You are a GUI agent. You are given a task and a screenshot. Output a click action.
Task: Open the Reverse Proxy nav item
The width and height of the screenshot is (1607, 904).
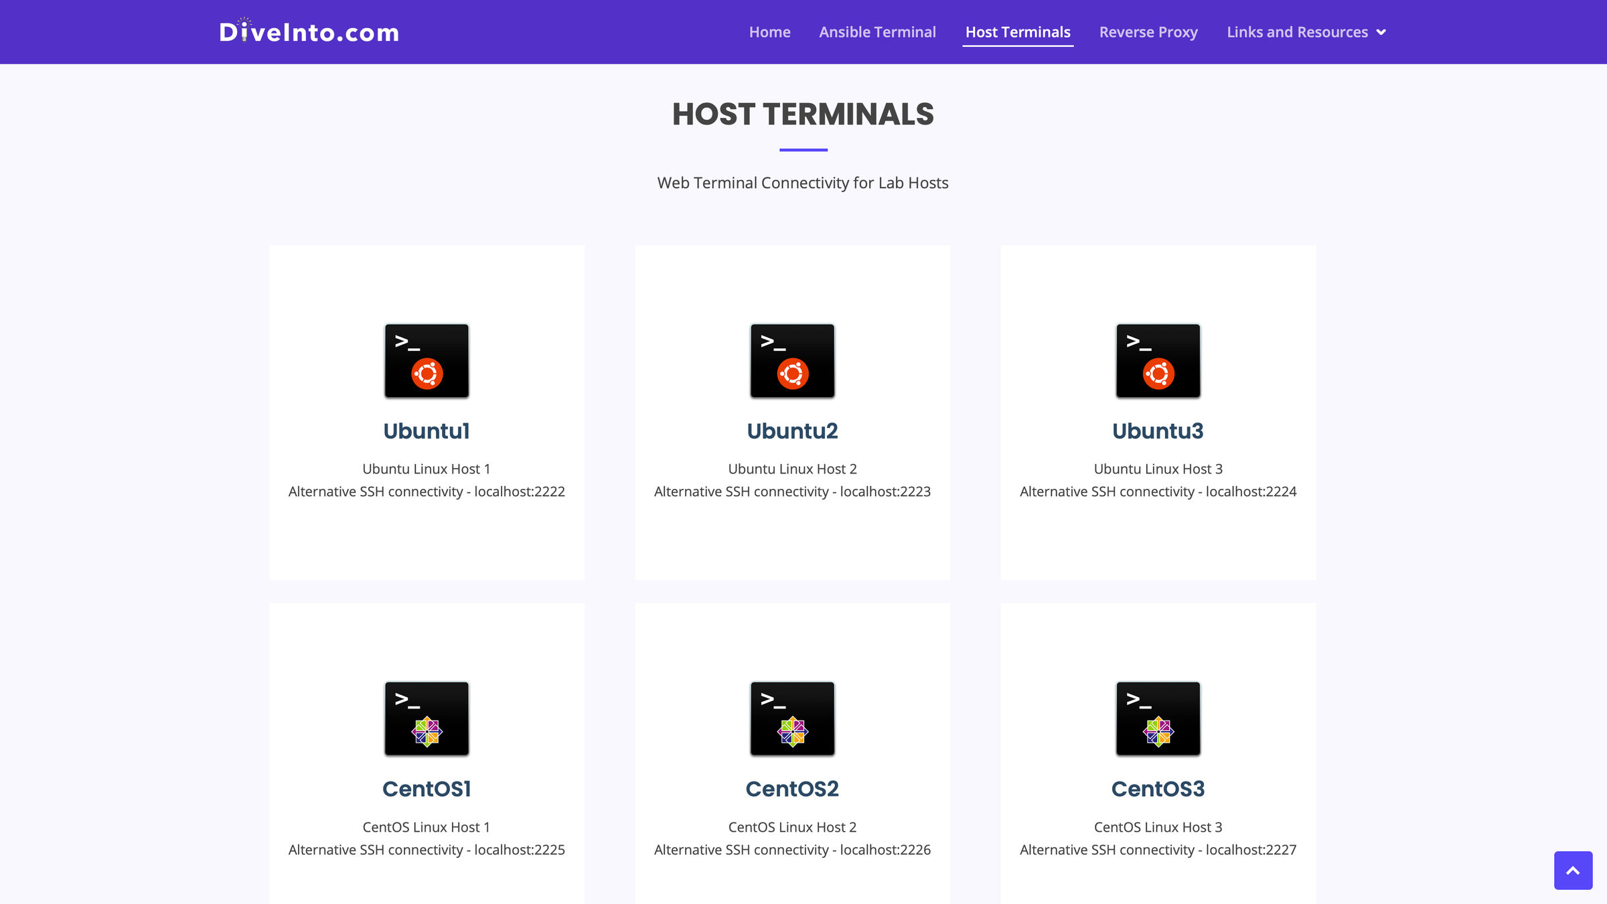coord(1148,32)
